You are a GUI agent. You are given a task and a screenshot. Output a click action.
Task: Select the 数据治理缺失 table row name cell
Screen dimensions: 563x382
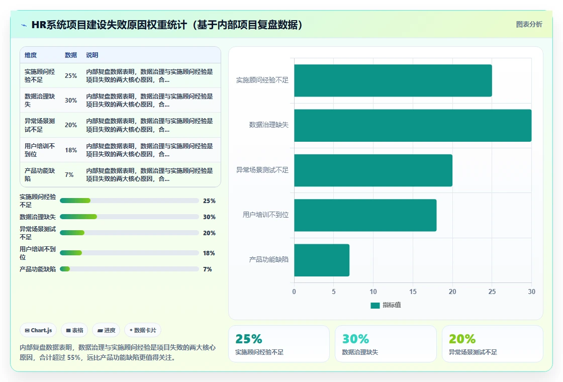point(40,100)
